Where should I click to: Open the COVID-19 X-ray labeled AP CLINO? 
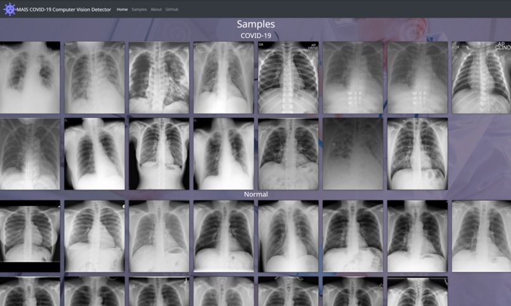tap(481, 77)
